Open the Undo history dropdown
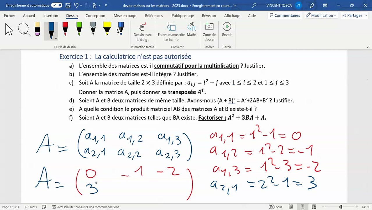This screenshot has width=372, height=210. coord(81,6)
